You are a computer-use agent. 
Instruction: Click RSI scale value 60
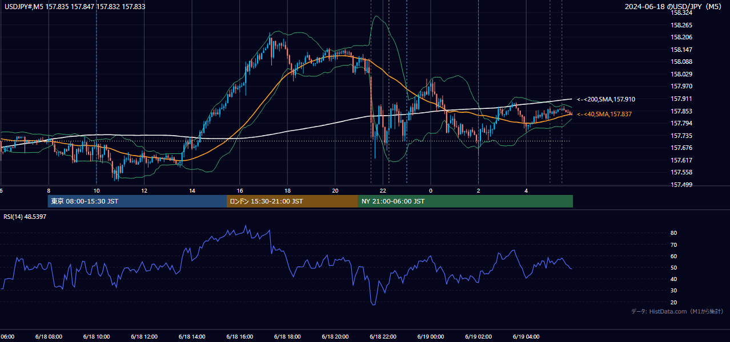click(x=674, y=256)
